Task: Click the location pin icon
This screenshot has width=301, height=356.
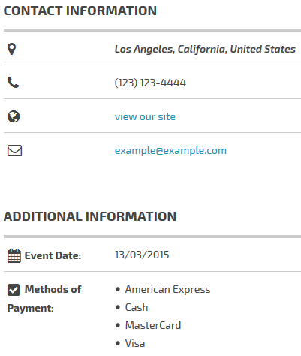Action: (11, 49)
